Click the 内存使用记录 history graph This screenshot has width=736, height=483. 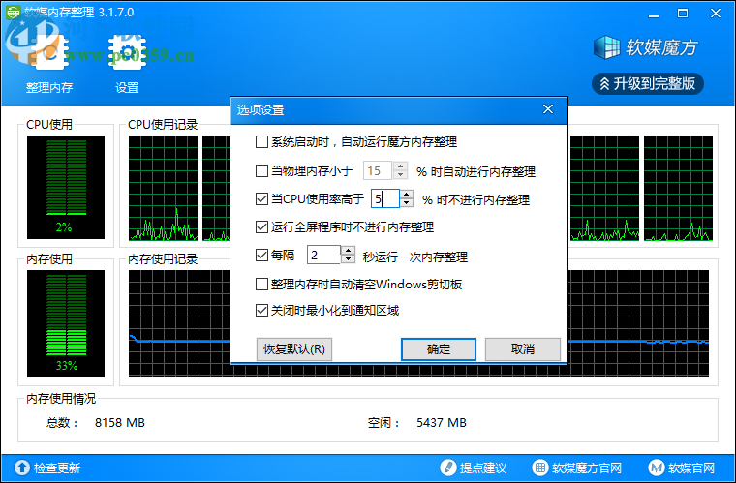click(418, 323)
